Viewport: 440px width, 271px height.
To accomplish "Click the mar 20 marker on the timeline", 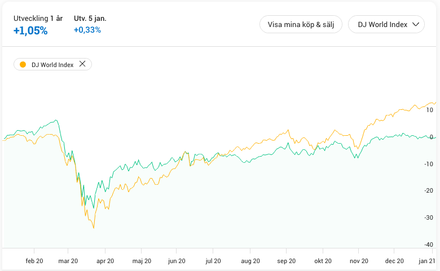I will [x=68, y=261].
